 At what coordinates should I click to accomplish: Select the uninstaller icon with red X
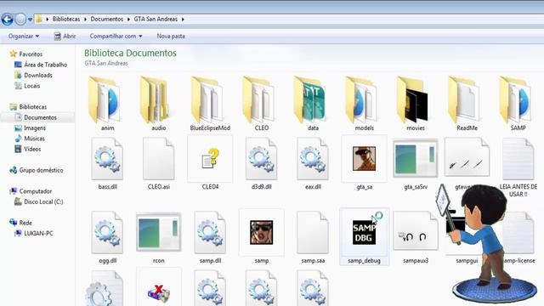(159, 292)
